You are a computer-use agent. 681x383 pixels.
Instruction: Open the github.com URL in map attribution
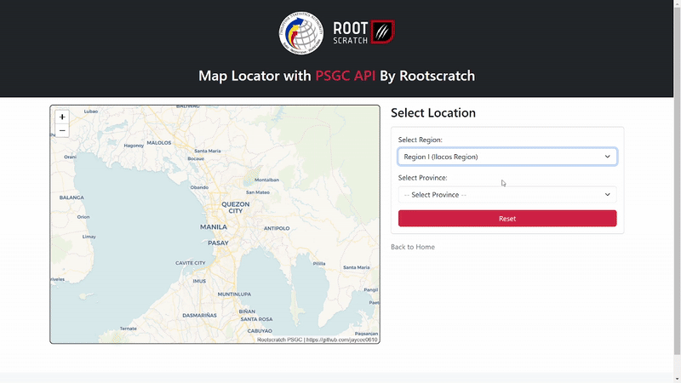(341, 340)
